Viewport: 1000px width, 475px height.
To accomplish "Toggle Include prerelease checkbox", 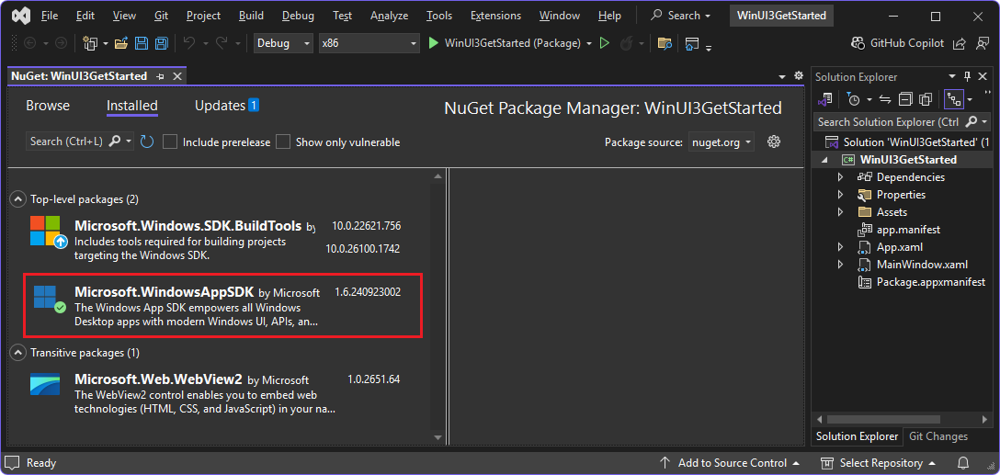I will pyautogui.click(x=170, y=141).
